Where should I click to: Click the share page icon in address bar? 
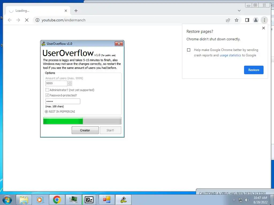pyautogui.click(x=228, y=20)
